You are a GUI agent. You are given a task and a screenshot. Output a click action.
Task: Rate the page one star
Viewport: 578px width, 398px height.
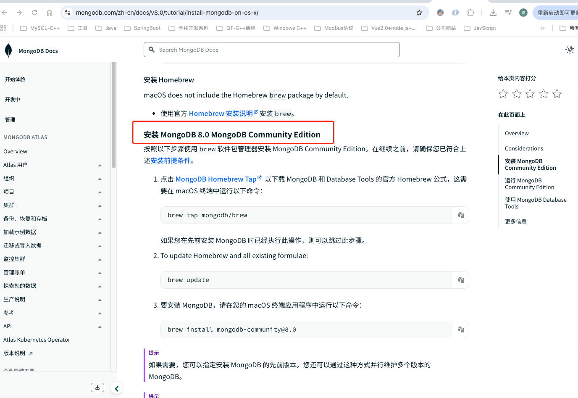[x=503, y=94]
